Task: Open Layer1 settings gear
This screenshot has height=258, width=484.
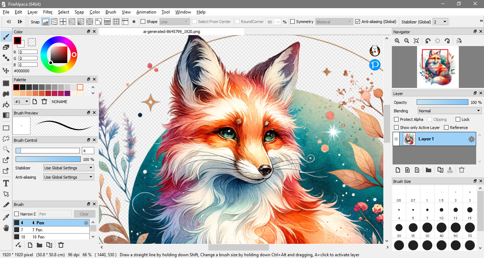Action: (x=472, y=139)
